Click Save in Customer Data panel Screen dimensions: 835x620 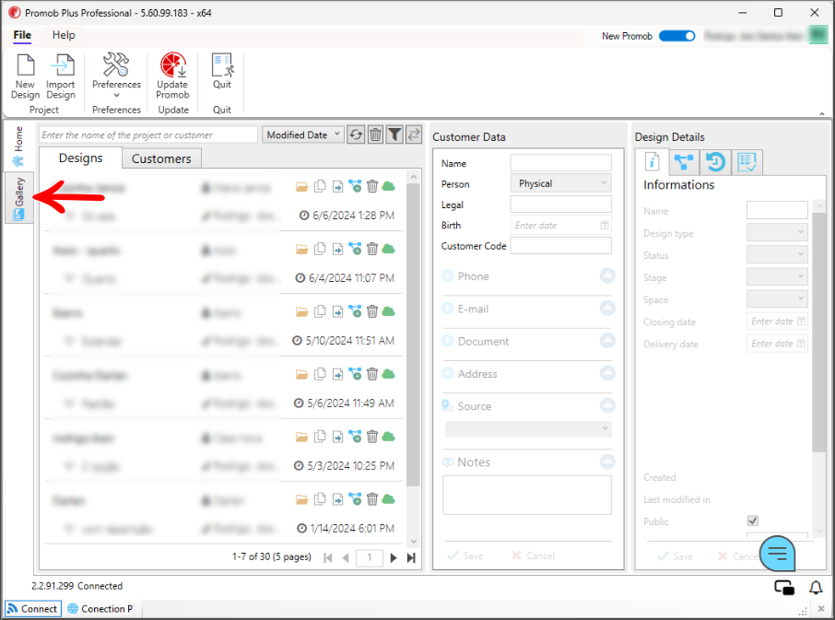pos(465,556)
